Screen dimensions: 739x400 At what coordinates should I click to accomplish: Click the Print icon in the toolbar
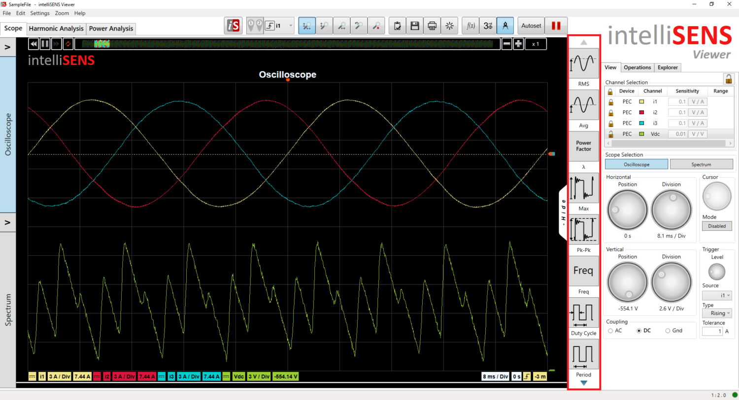(432, 26)
